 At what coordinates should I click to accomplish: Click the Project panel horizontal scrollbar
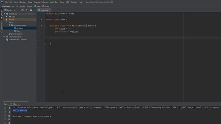(x=16, y=101)
